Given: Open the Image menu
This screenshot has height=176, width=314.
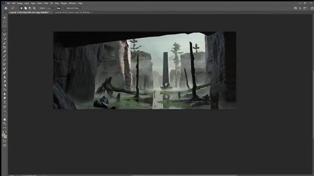Looking at the screenshot, I should tap(20, 3).
